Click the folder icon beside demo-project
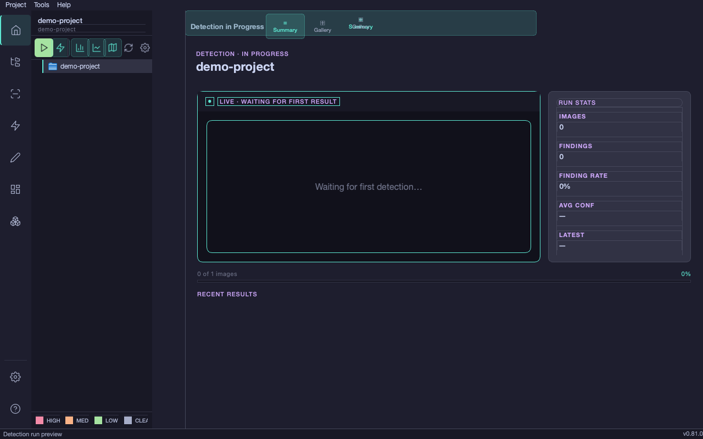Screen dimensions: 703x439 (53, 66)
